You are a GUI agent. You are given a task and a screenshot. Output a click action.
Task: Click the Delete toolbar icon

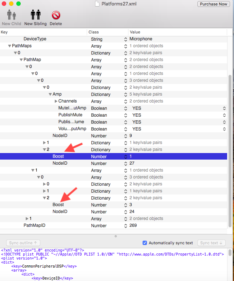(56, 15)
